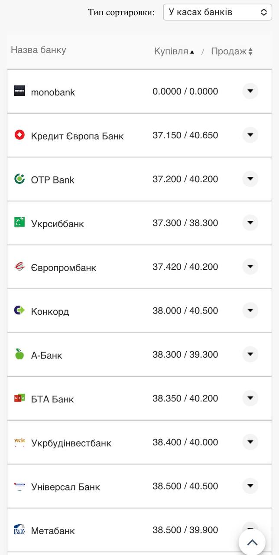The height and width of the screenshot is (555, 279).
Task: Toggle ascending sort on Купівля column
Action: point(173,51)
